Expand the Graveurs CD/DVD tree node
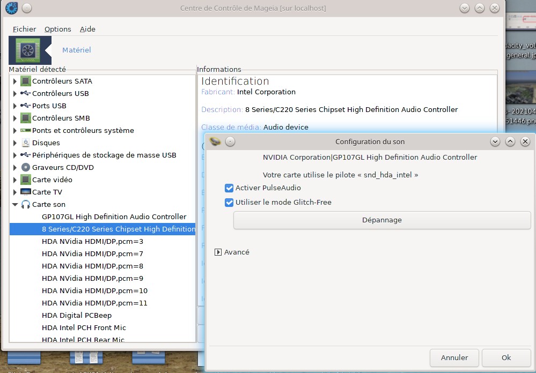The width and height of the screenshot is (536, 373). [x=14, y=167]
